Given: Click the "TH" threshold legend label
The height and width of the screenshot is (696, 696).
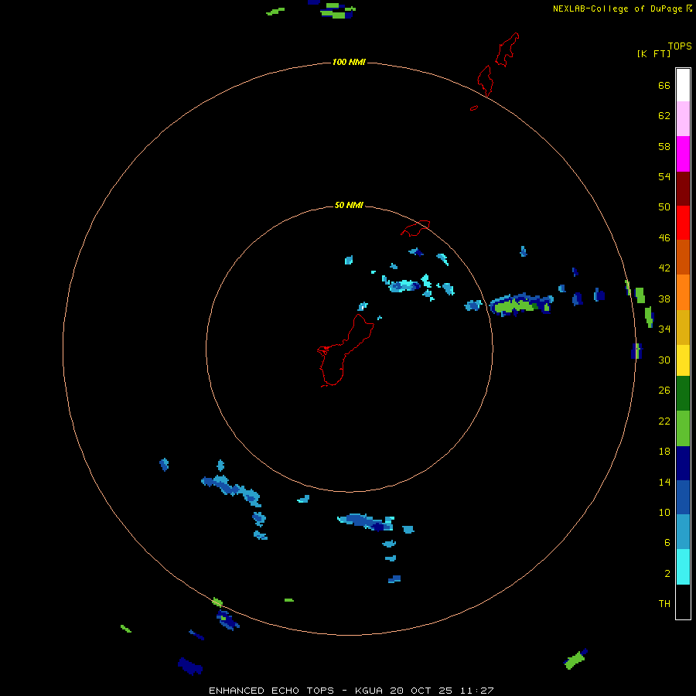Looking at the screenshot, I should pyautogui.click(x=664, y=604).
